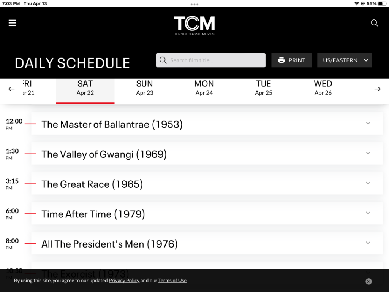Print the daily schedule
Screen dimensions: 389x292
(291, 60)
